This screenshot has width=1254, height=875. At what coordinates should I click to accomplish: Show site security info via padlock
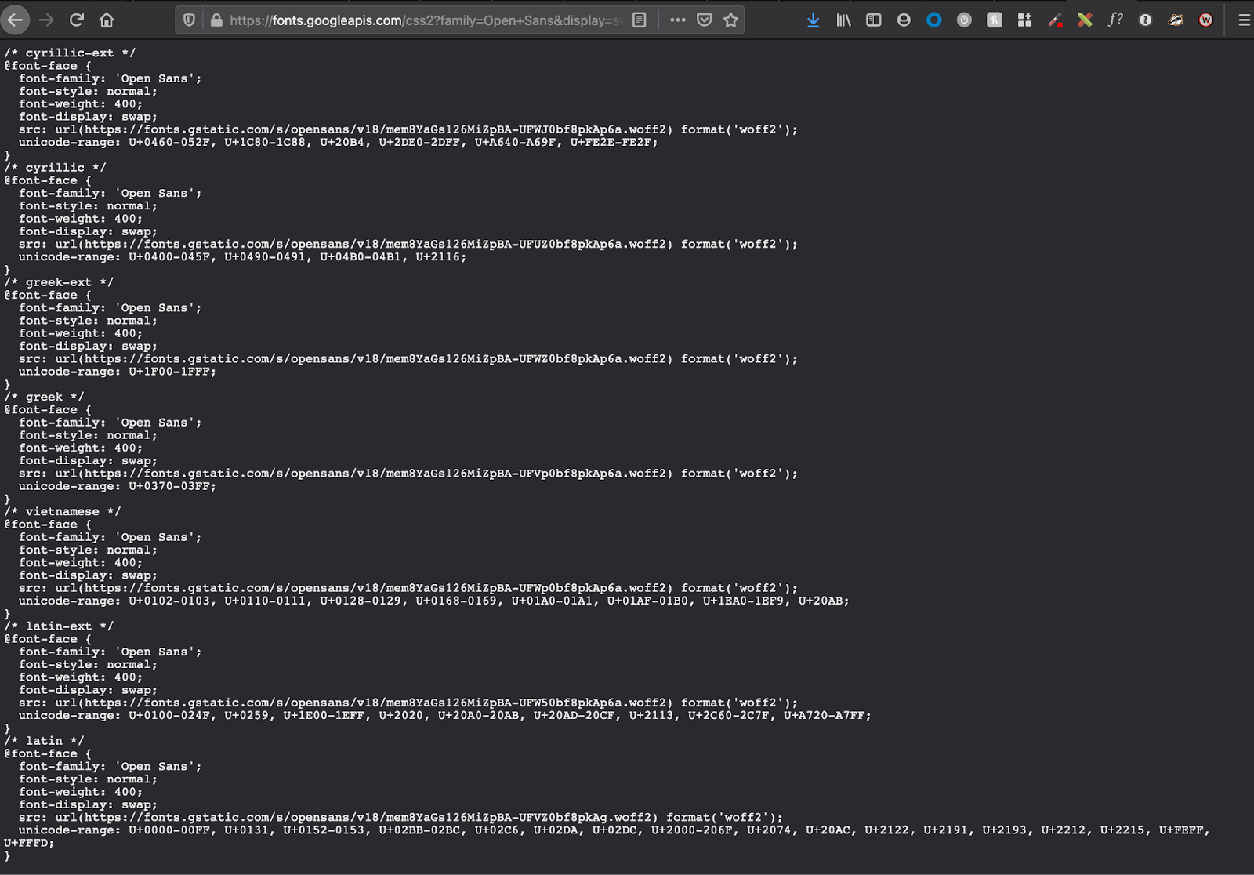(216, 20)
